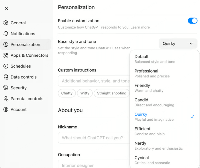Add the Chatty instruction chip
200x168 pixels.
tap(67, 93)
